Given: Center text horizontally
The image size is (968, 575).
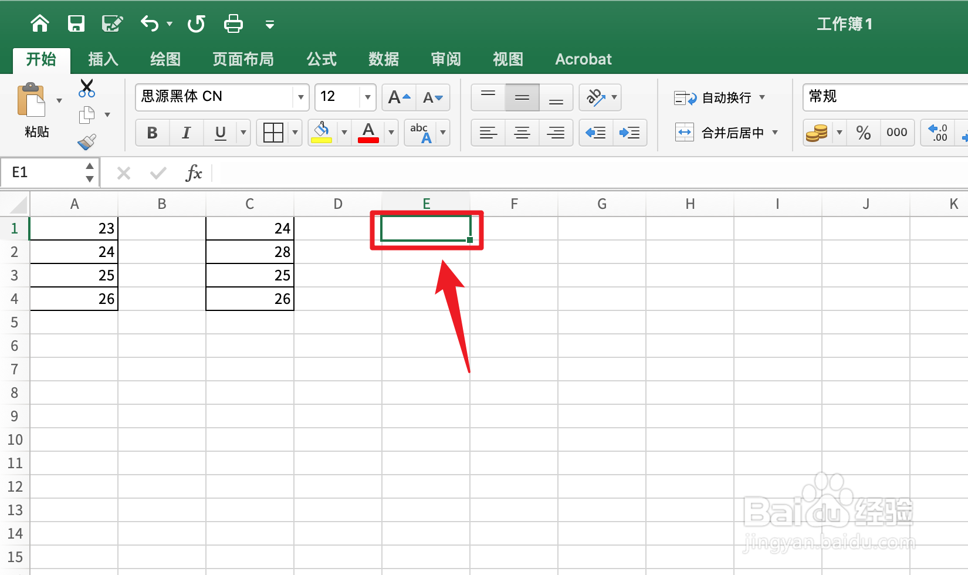Looking at the screenshot, I should tap(522, 133).
